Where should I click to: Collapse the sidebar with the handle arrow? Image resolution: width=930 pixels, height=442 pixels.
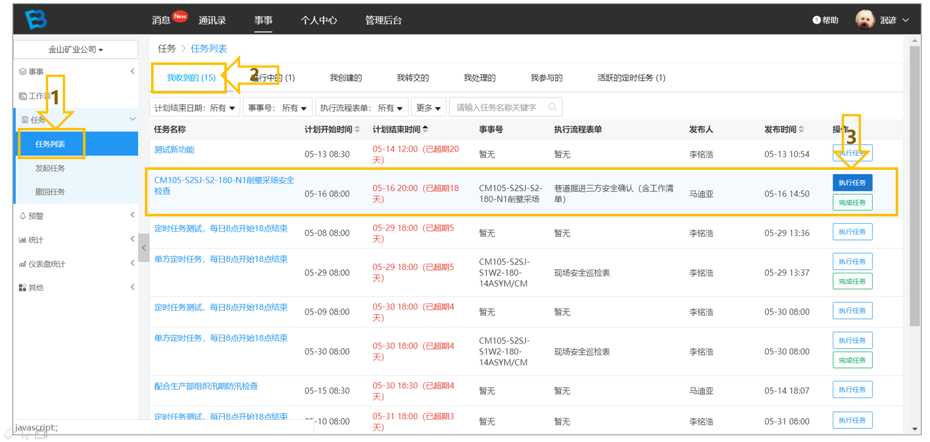point(144,248)
